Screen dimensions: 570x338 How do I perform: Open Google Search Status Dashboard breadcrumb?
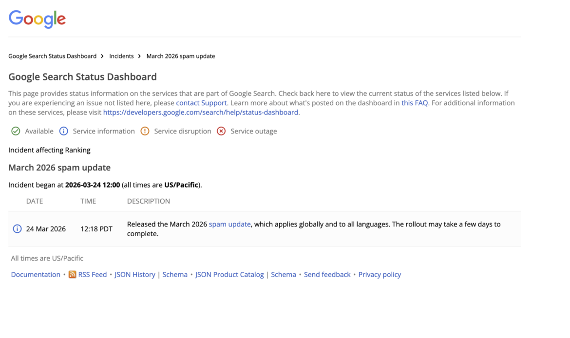(x=52, y=56)
